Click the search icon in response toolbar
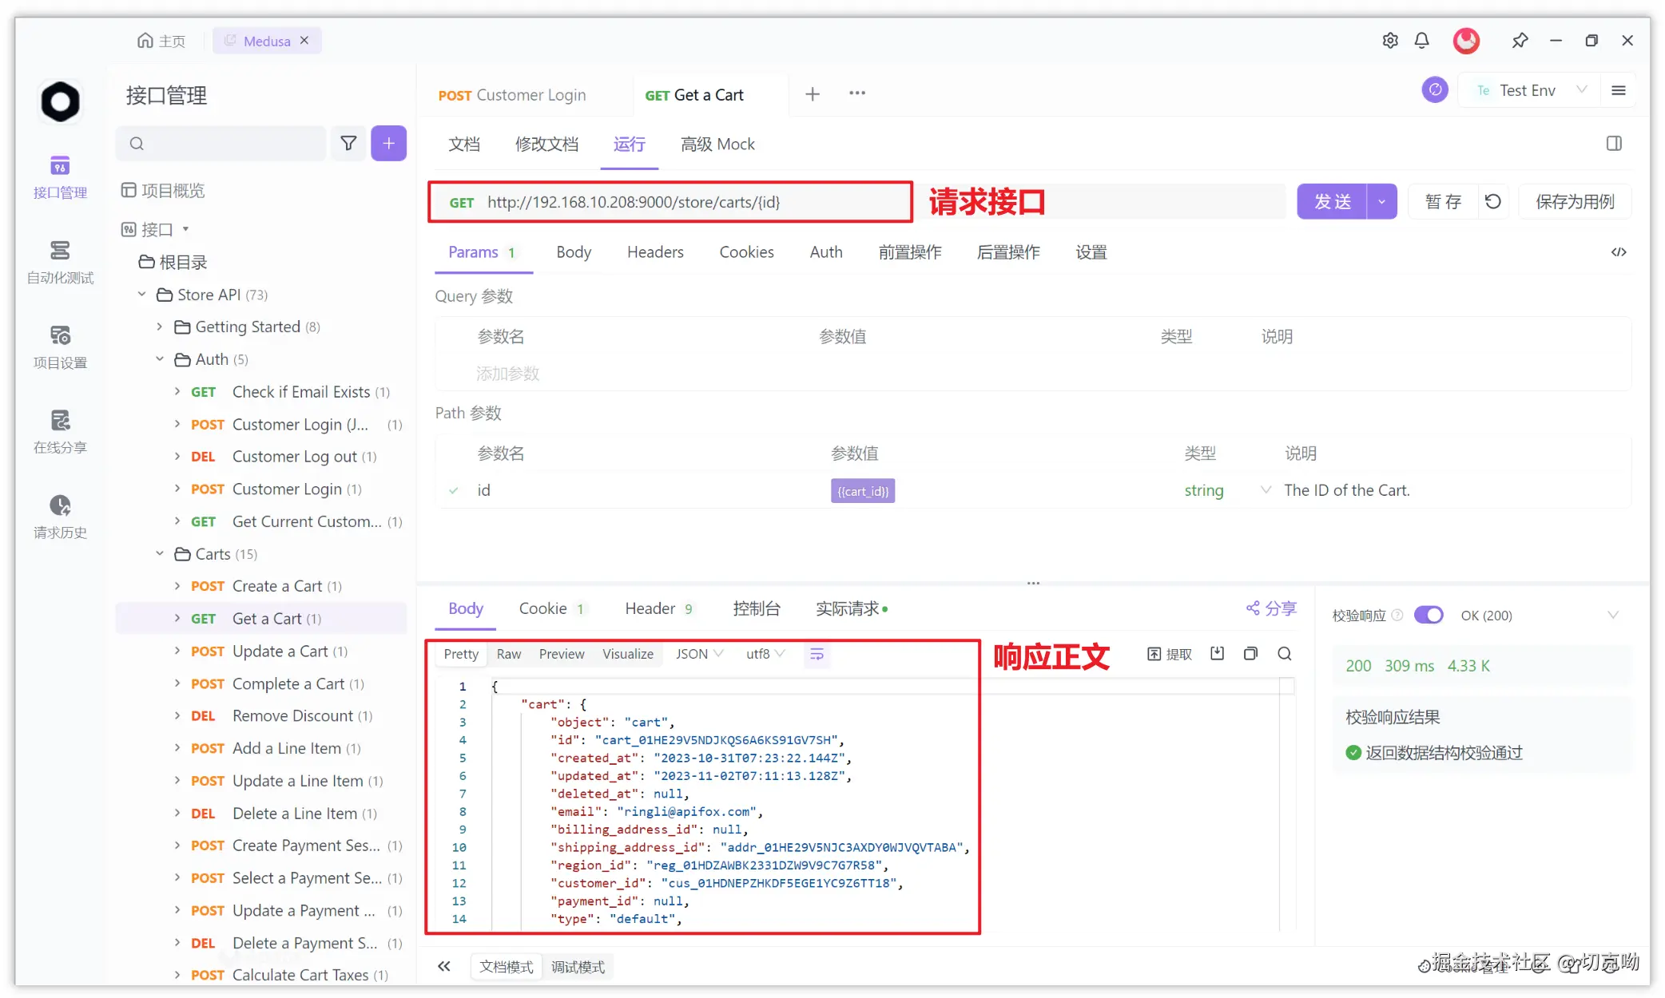The height and width of the screenshot is (998, 1665). (1284, 654)
